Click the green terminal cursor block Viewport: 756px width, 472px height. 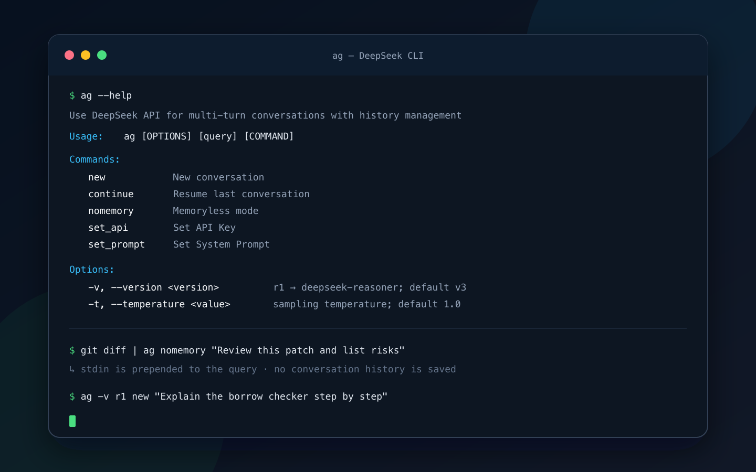[72, 421]
